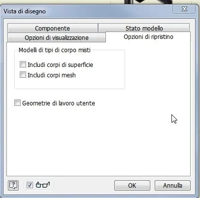Switch to the Componente tab
This screenshot has height=198, width=200.
point(53,28)
